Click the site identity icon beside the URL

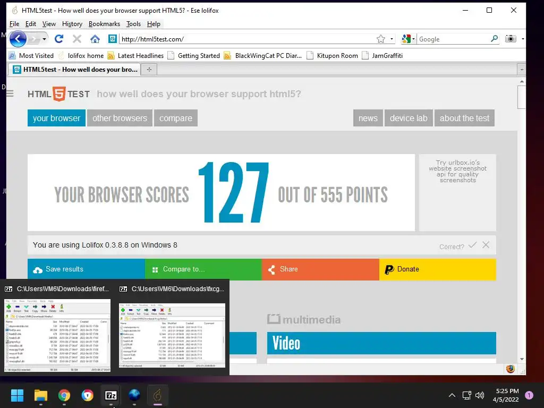[112, 39]
